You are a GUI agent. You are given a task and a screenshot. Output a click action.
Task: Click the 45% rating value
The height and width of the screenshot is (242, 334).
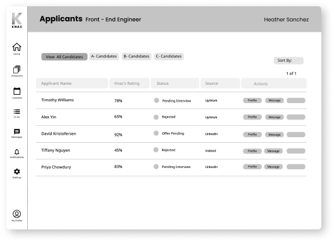118,150
